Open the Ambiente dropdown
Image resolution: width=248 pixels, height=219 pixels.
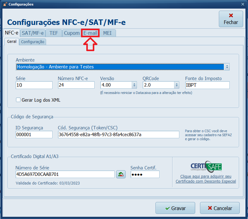[227, 67]
